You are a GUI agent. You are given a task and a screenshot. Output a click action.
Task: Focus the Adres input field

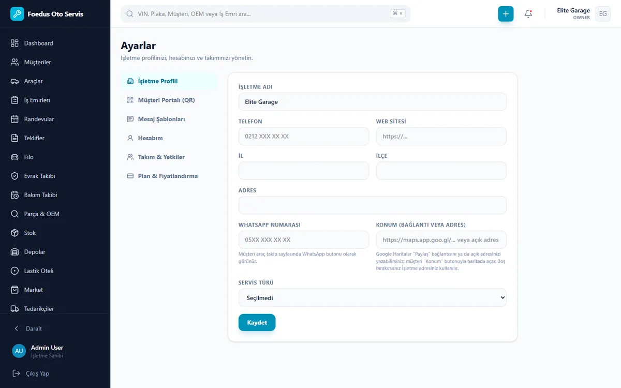coord(373,205)
